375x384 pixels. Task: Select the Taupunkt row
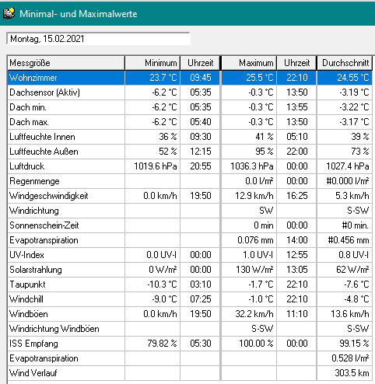pyautogui.click(x=190, y=285)
